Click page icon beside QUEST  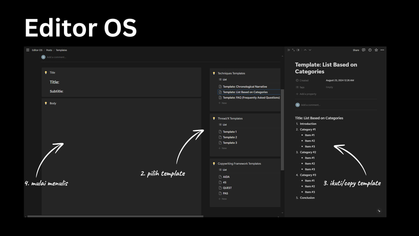point(220,188)
